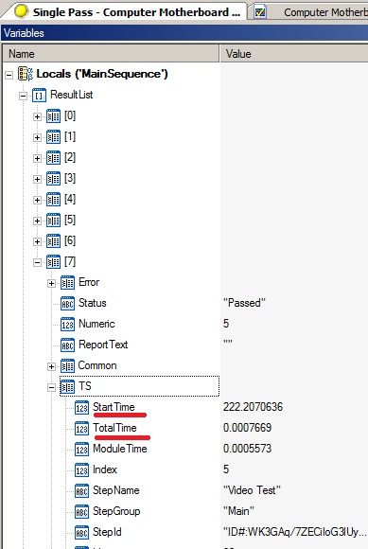Image resolution: width=368 pixels, height=549 pixels.
Task: Click the TS container icon
Action: point(67,386)
